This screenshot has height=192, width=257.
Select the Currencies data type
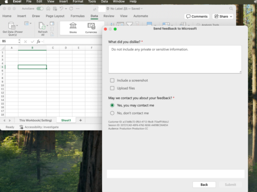(x=91, y=28)
